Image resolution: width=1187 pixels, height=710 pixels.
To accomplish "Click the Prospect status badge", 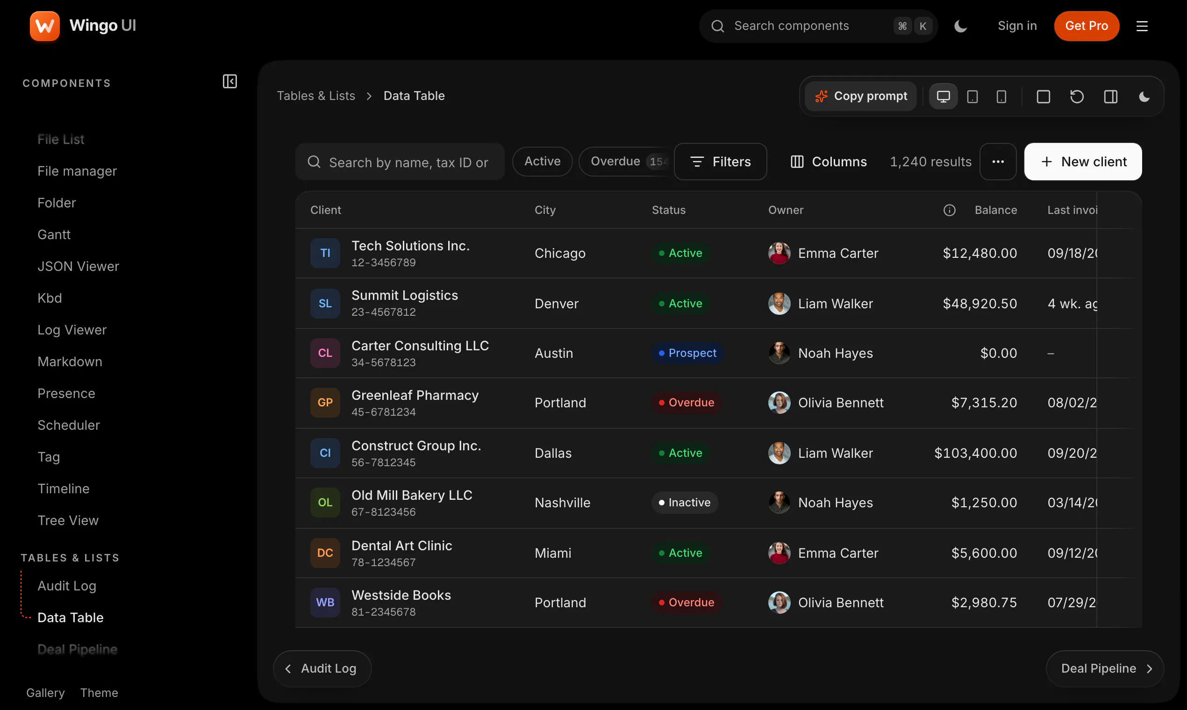I will pos(687,353).
